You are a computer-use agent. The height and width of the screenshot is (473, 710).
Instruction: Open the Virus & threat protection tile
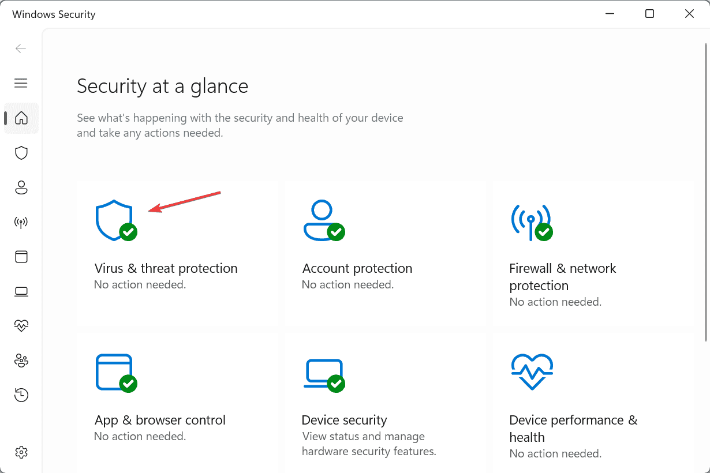pos(177,254)
